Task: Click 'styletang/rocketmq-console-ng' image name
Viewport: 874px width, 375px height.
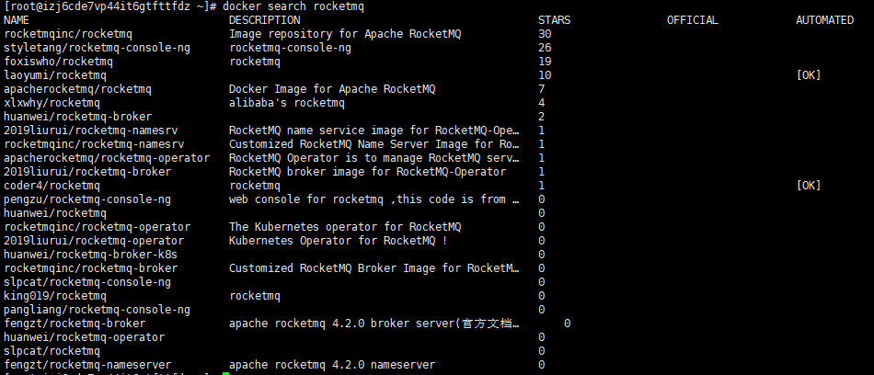Action: tap(97, 48)
